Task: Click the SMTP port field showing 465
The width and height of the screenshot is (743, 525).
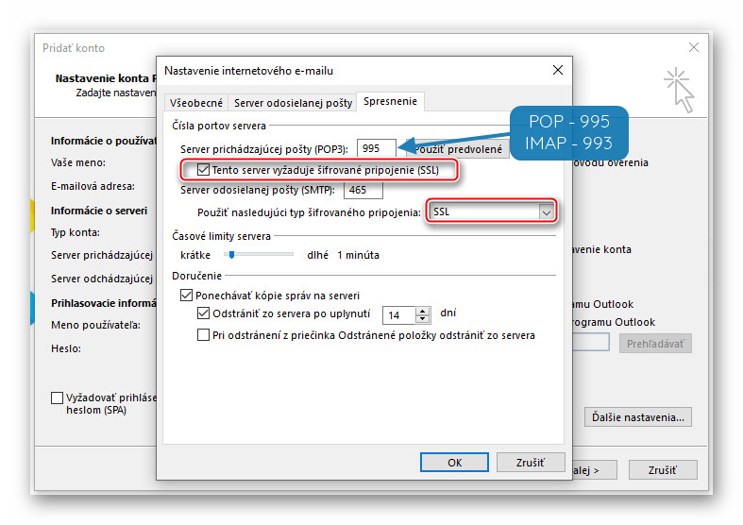Action: click(363, 190)
